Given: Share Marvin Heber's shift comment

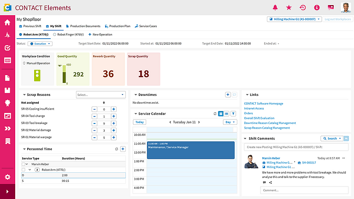Looking at the screenshot, I should pyautogui.click(x=271, y=182).
